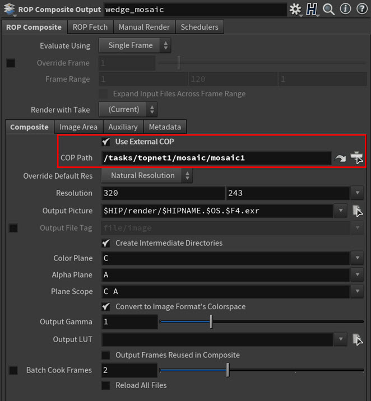Screen dimensions: 371x401
Task: Toggle Expand Input Files Across Frame Range
Action: coord(103,94)
